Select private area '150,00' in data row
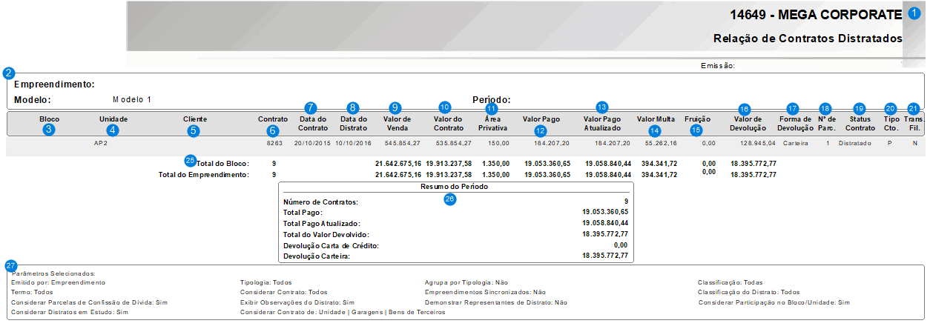 (498, 144)
